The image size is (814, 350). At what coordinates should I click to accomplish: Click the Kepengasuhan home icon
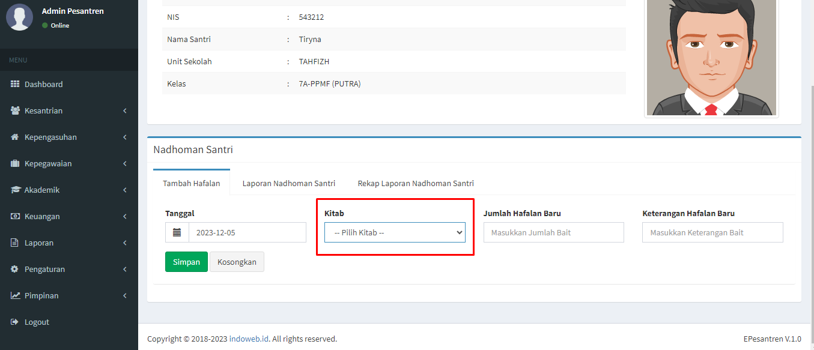[15, 137]
